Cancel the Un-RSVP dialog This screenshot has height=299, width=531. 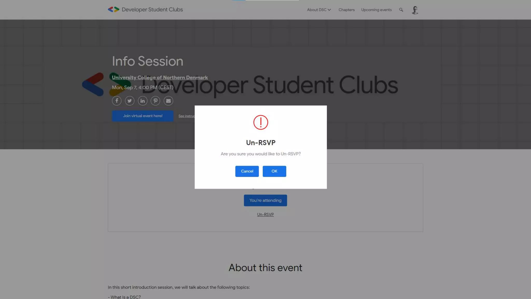click(247, 171)
